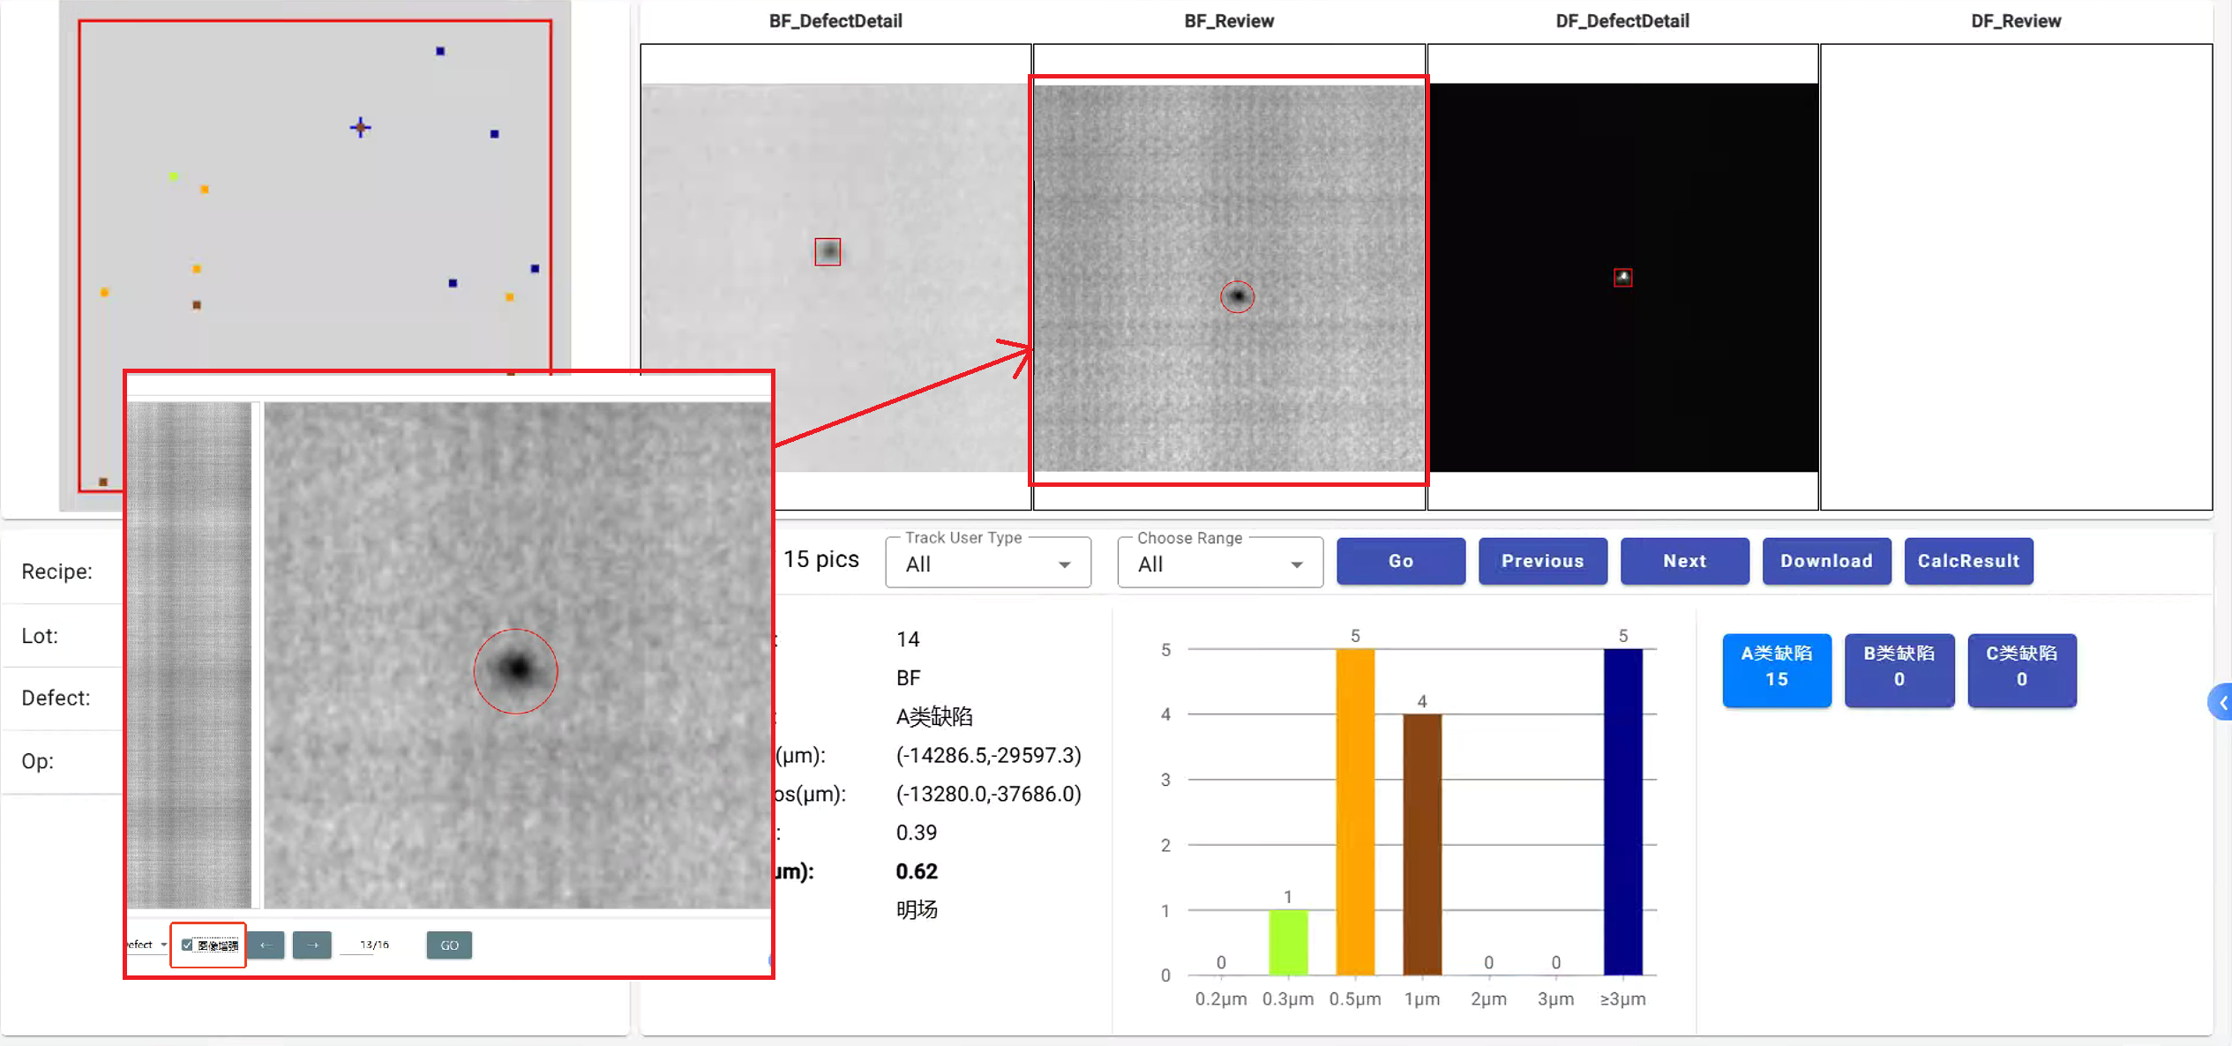The image size is (2232, 1046).
Task: Click the CalcResult button
Action: pos(1968,561)
